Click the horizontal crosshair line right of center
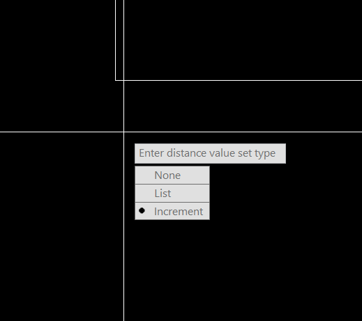 coord(243,132)
